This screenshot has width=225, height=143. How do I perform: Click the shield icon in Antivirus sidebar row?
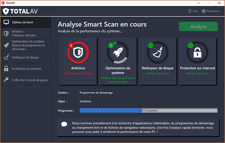[6, 33]
